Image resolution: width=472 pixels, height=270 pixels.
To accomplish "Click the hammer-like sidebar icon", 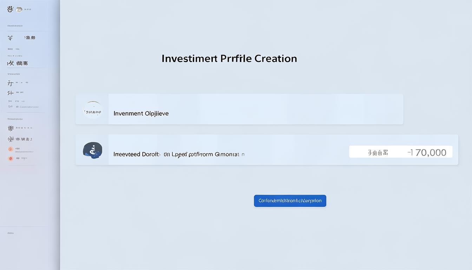I will [x=10, y=83].
